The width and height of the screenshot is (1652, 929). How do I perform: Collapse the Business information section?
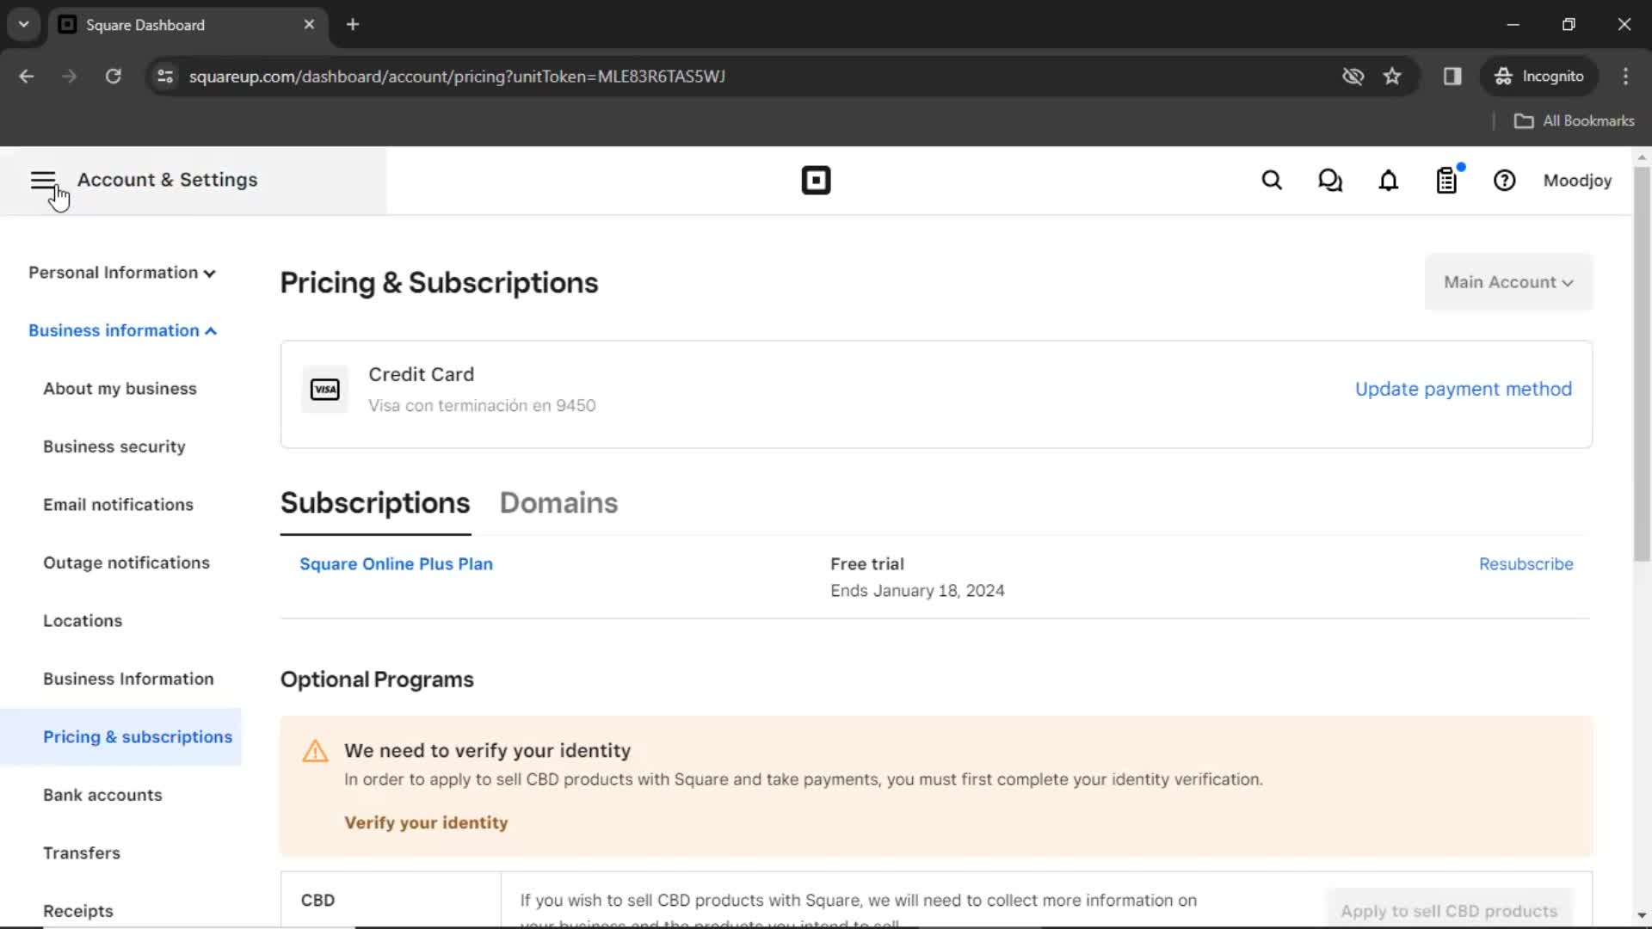(122, 331)
